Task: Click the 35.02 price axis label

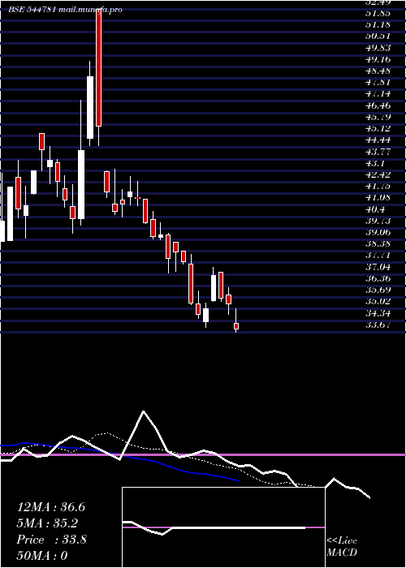Action: (x=378, y=301)
